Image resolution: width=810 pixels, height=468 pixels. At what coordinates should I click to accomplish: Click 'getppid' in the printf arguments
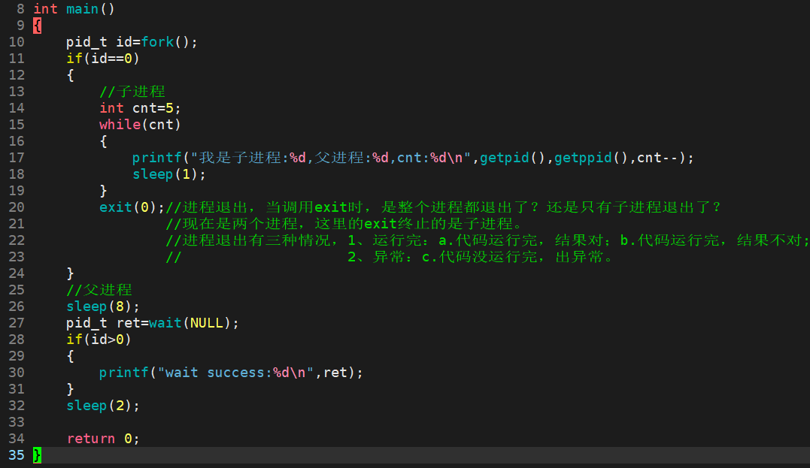583,158
